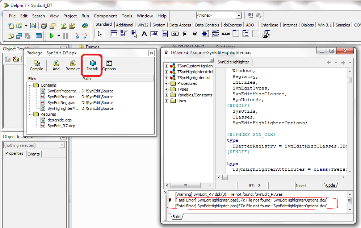Click the View Form toolbar icon

click(x=19, y=36)
